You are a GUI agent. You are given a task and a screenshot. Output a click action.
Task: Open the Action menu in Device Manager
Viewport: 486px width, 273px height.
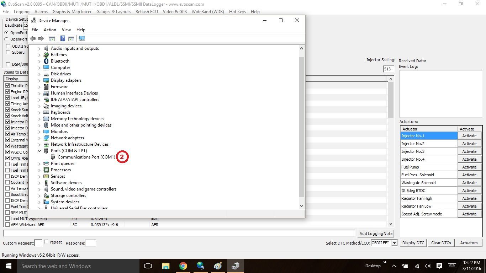[50, 30]
